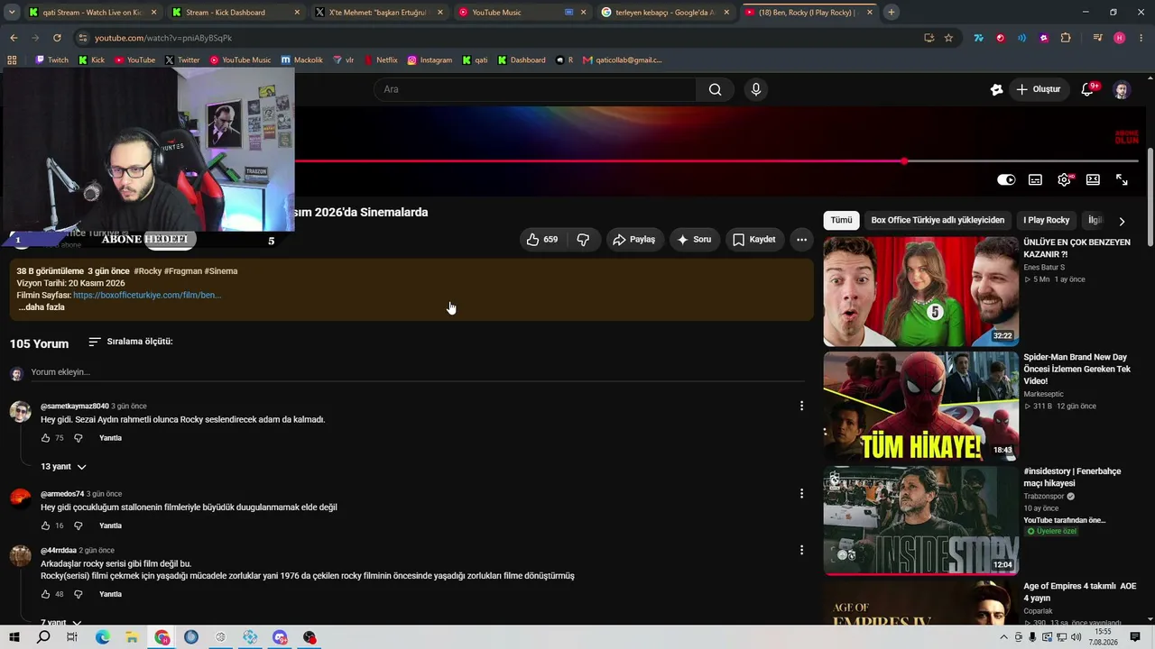The width and height of the screenshot is (1155, 649).
Task: Like the comment by @armedos74
Action: [x=46, y=526]
